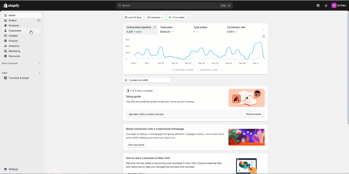Open Settings gear in the sidebar
The image size is (349, 174).
[x=6, y=169]
